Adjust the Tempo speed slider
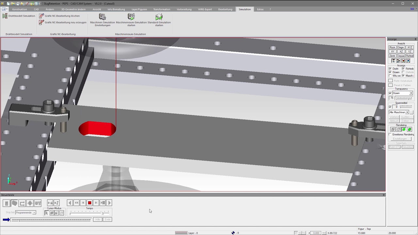This screenshot has height=235, width=418. click(89, 212)
